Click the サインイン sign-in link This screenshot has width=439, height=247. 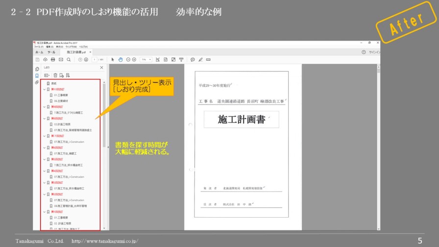[x=374, y=52]
